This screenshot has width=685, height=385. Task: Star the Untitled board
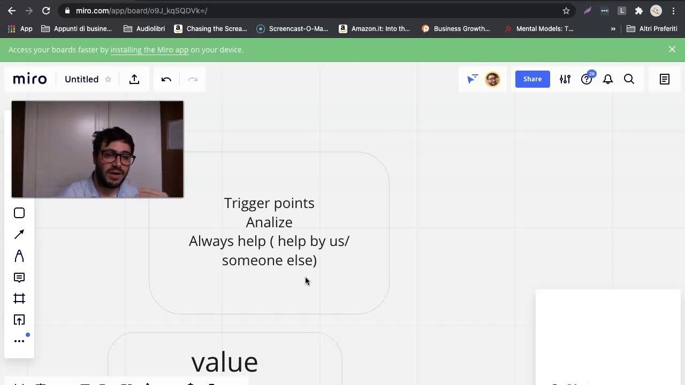point(108,79)
